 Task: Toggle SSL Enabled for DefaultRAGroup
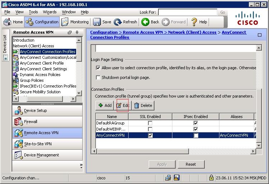click(x=150, y=123)
